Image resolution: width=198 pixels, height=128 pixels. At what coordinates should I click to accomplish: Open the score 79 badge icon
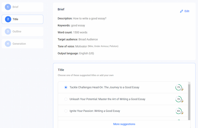coord(179,87)
